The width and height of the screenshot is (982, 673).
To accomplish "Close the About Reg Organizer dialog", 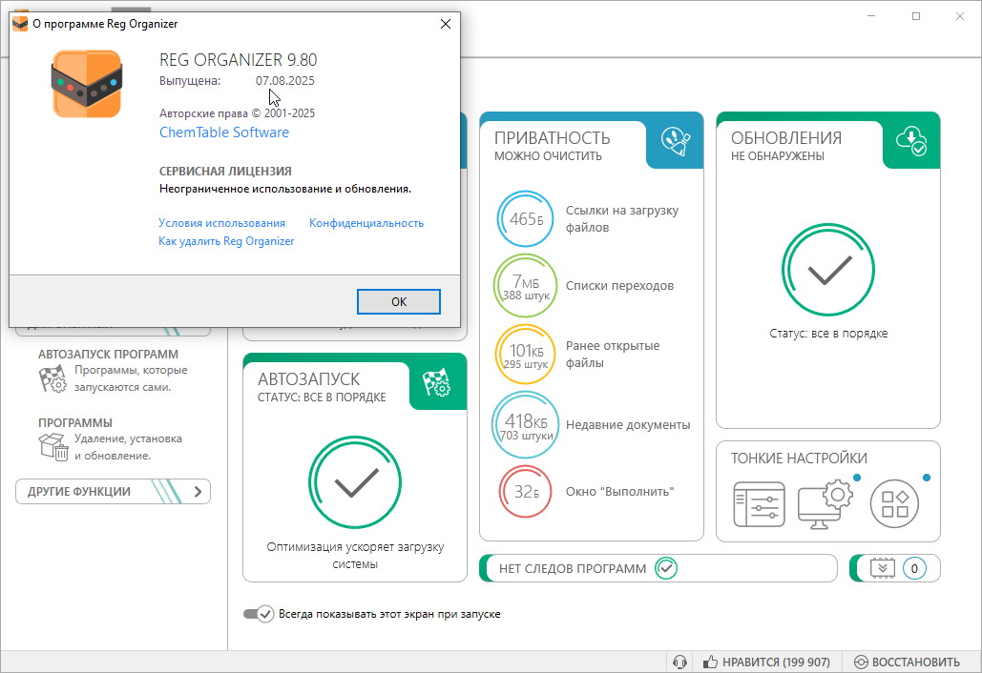I will click(x=446, y=24).
